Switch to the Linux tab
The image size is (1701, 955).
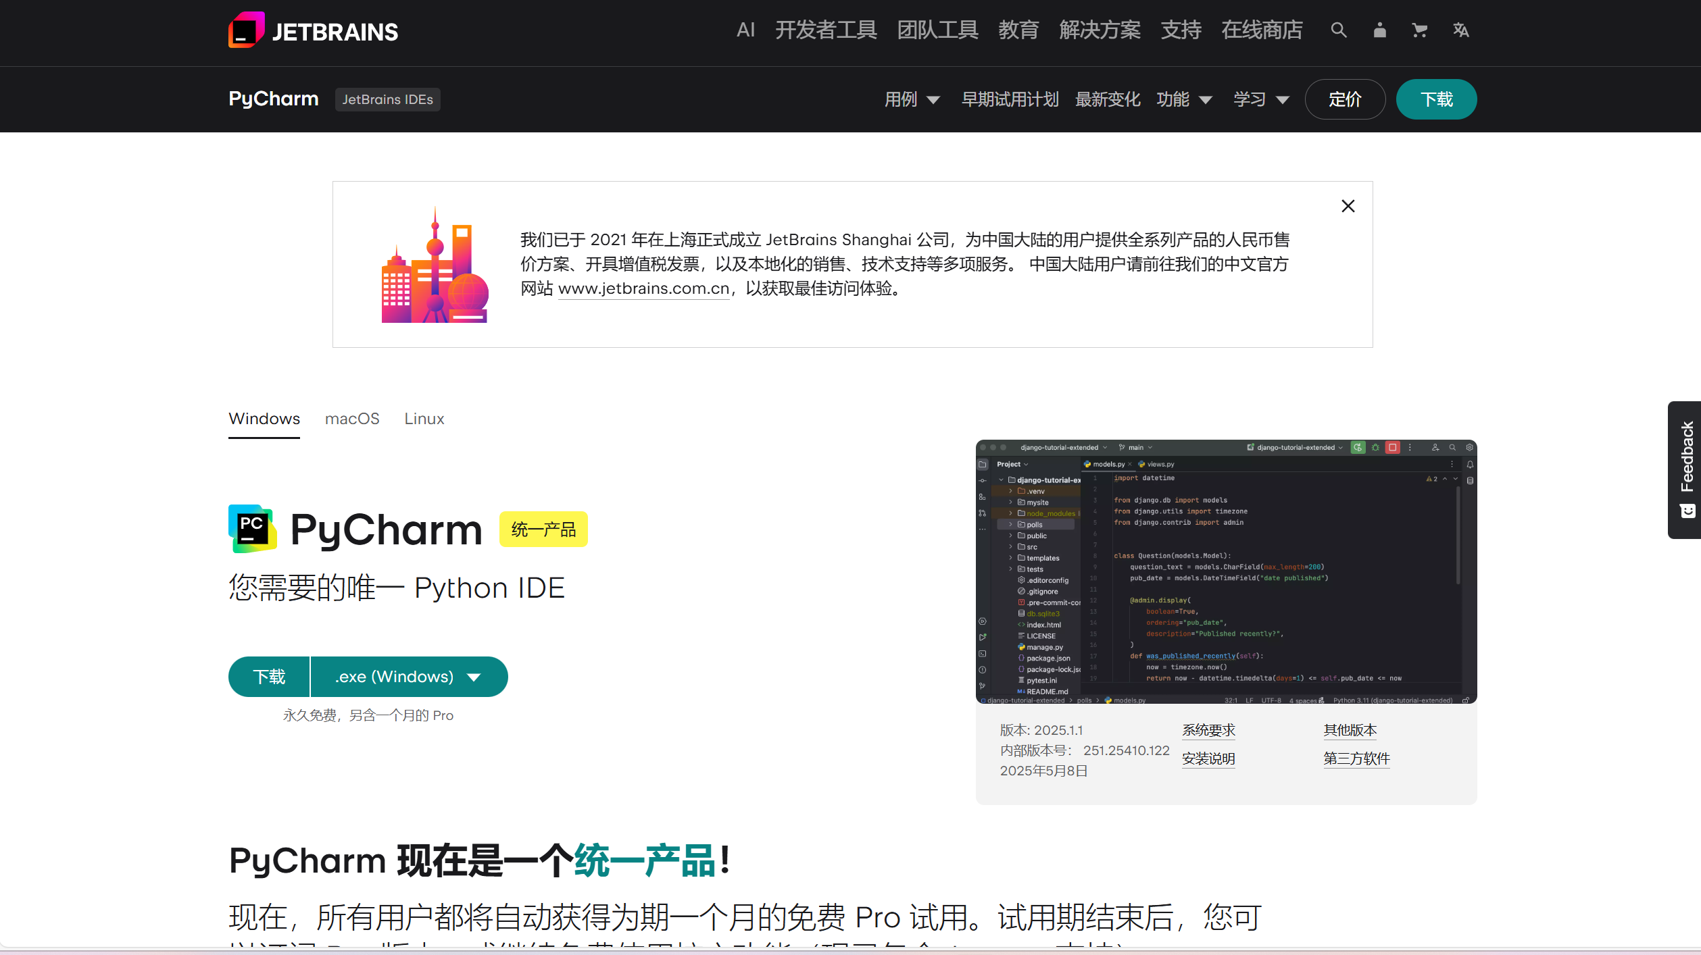pyautogui.click(x=424, y=419)
